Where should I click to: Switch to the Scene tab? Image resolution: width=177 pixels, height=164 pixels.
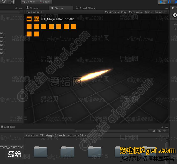tap(32, 8)
